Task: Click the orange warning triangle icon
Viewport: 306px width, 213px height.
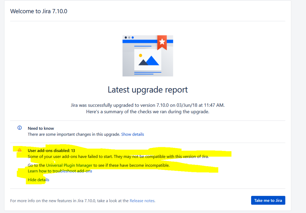Action: pyautogui.click(x=20, y=150)
